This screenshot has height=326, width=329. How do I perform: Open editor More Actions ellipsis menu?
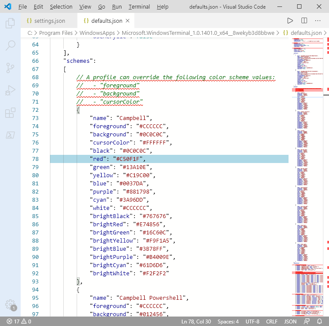tap(318, 21)
